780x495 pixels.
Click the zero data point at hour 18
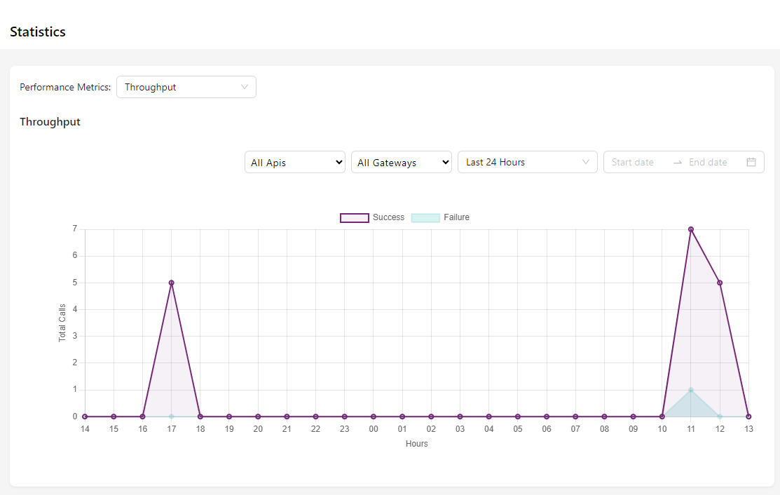pos(200,416)
